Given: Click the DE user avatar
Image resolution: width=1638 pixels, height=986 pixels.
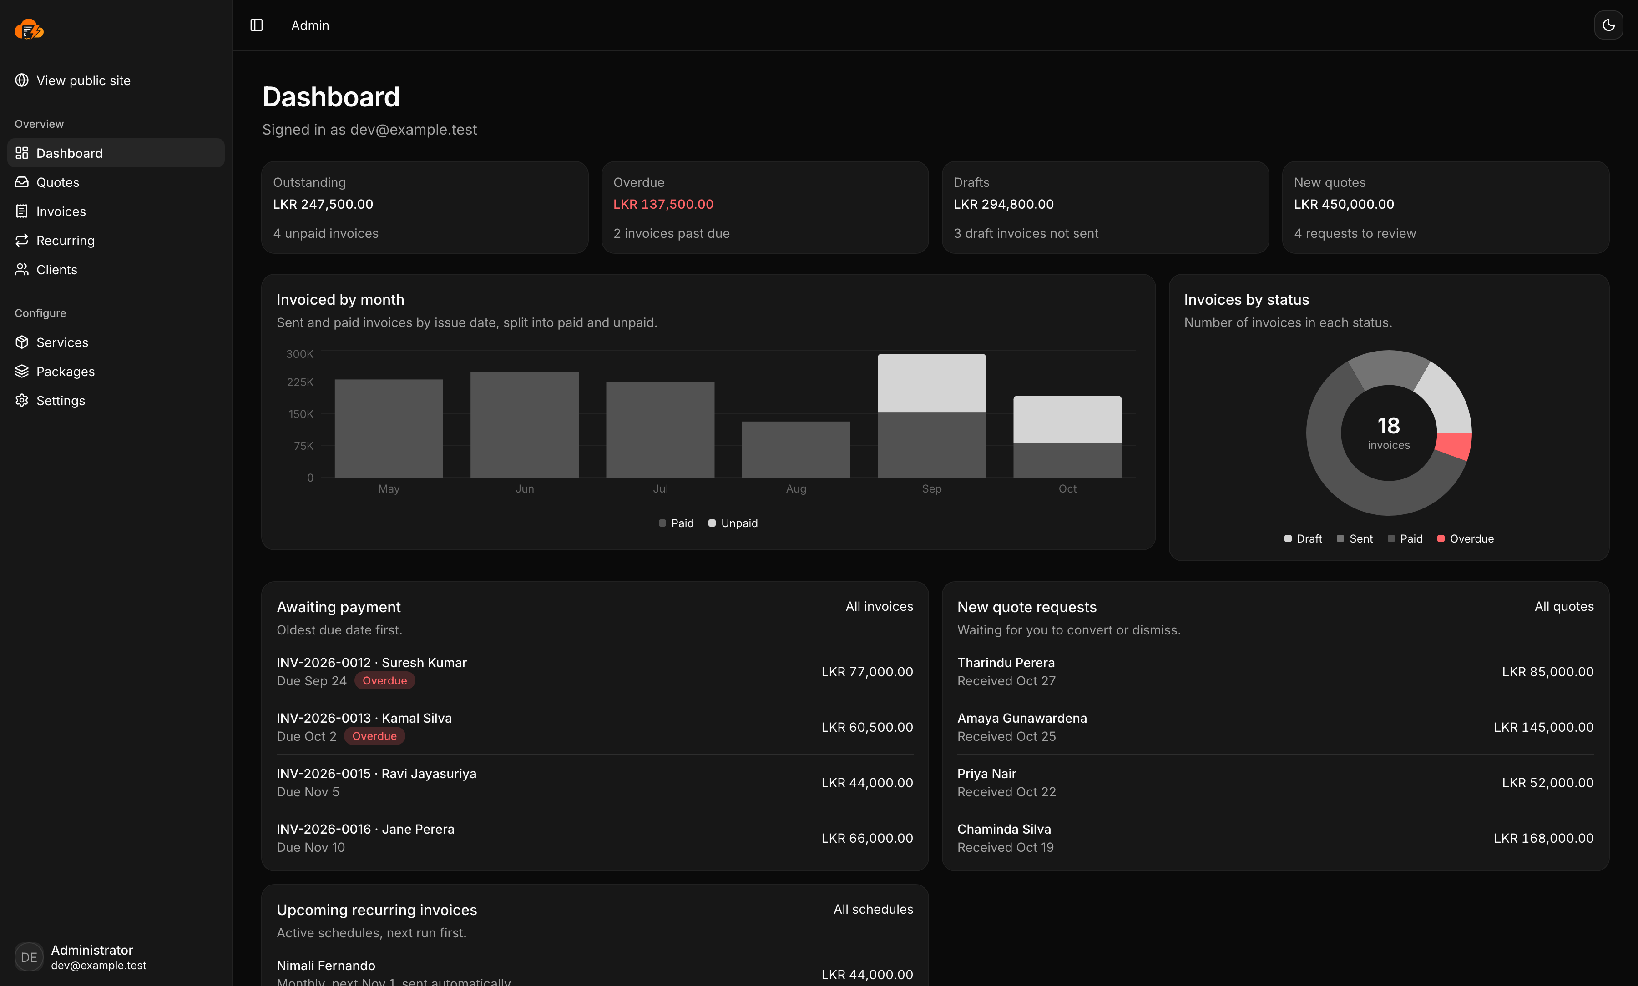Looking at the screenshot, I should [x=29, y=957].
